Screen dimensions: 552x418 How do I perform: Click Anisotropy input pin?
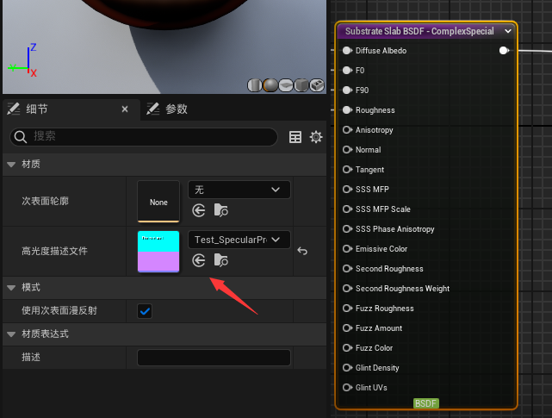347,130
